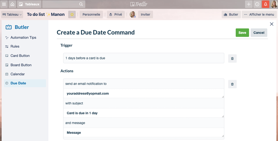Cancel the command creation
The width and height of the screenshot is (278, 141).
[259, 33]
